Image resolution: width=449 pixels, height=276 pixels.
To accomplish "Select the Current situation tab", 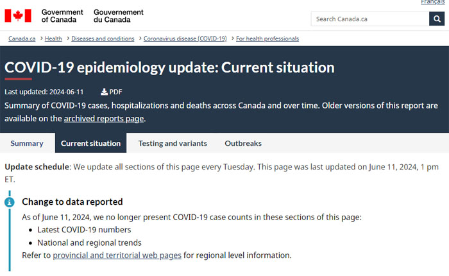I will point(90,143).
